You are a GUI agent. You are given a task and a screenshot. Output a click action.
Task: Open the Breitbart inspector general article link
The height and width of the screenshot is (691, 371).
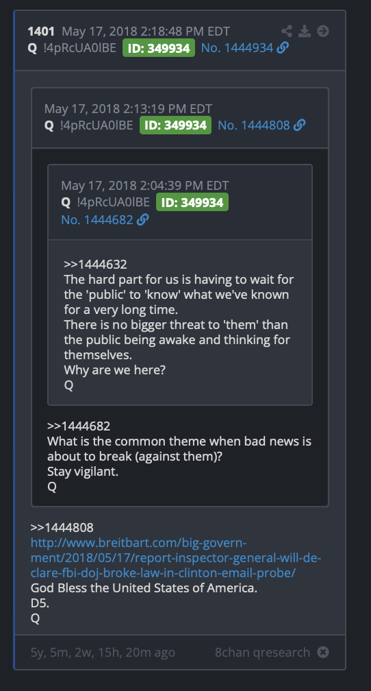(176, 557)
